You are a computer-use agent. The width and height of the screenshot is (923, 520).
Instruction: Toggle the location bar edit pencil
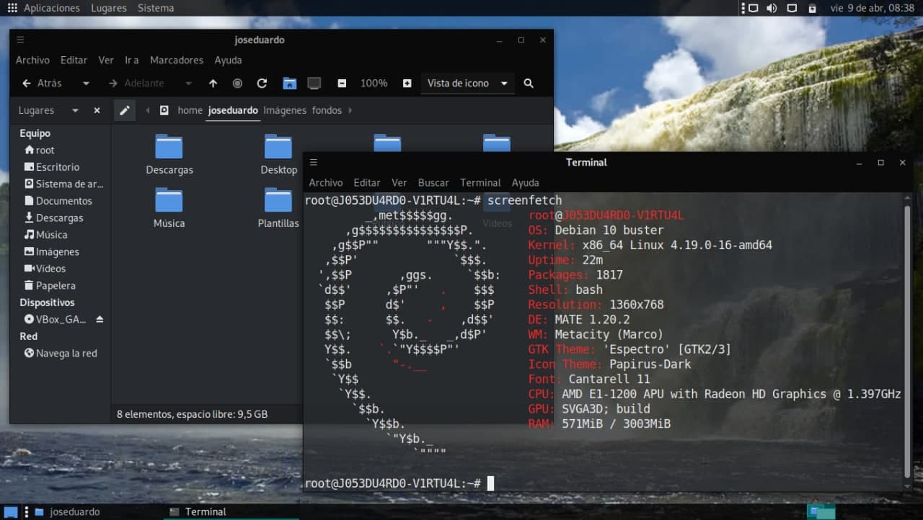click(125, 110)
